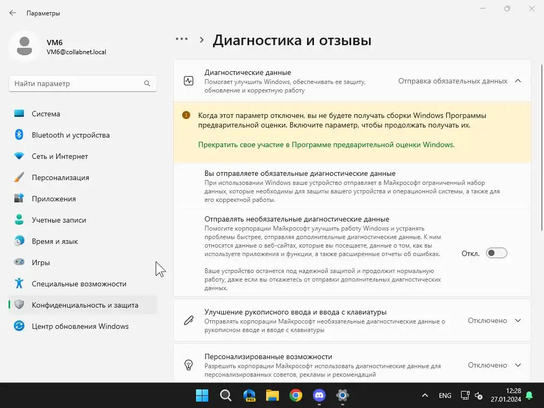
Task: Click the vertical scrollbar on right side
Action: pyautogui.click(x=541, y=148)
